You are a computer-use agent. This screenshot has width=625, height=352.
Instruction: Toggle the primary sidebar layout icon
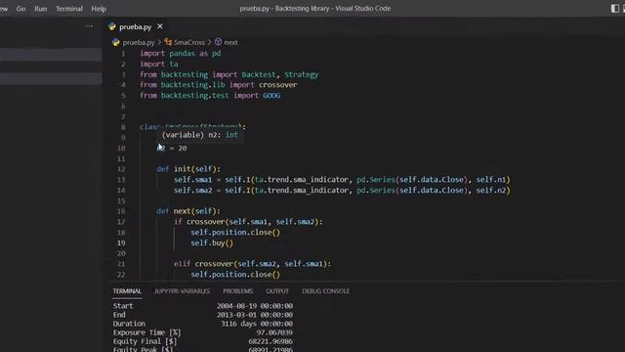(x=614, y=9)
